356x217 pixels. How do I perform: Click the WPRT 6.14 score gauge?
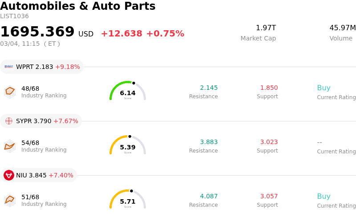(128, 92)
